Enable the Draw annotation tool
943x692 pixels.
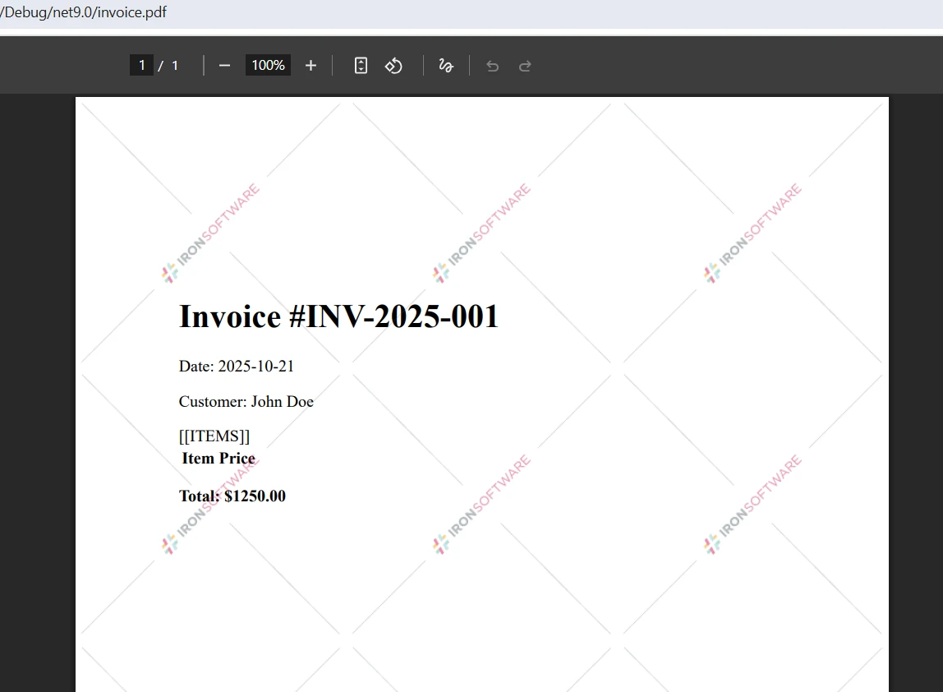point(446,65)
